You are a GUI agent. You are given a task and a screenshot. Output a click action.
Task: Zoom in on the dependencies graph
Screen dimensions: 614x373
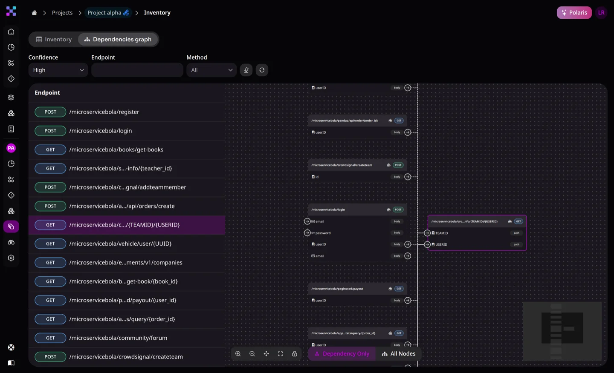coord(238,353)
